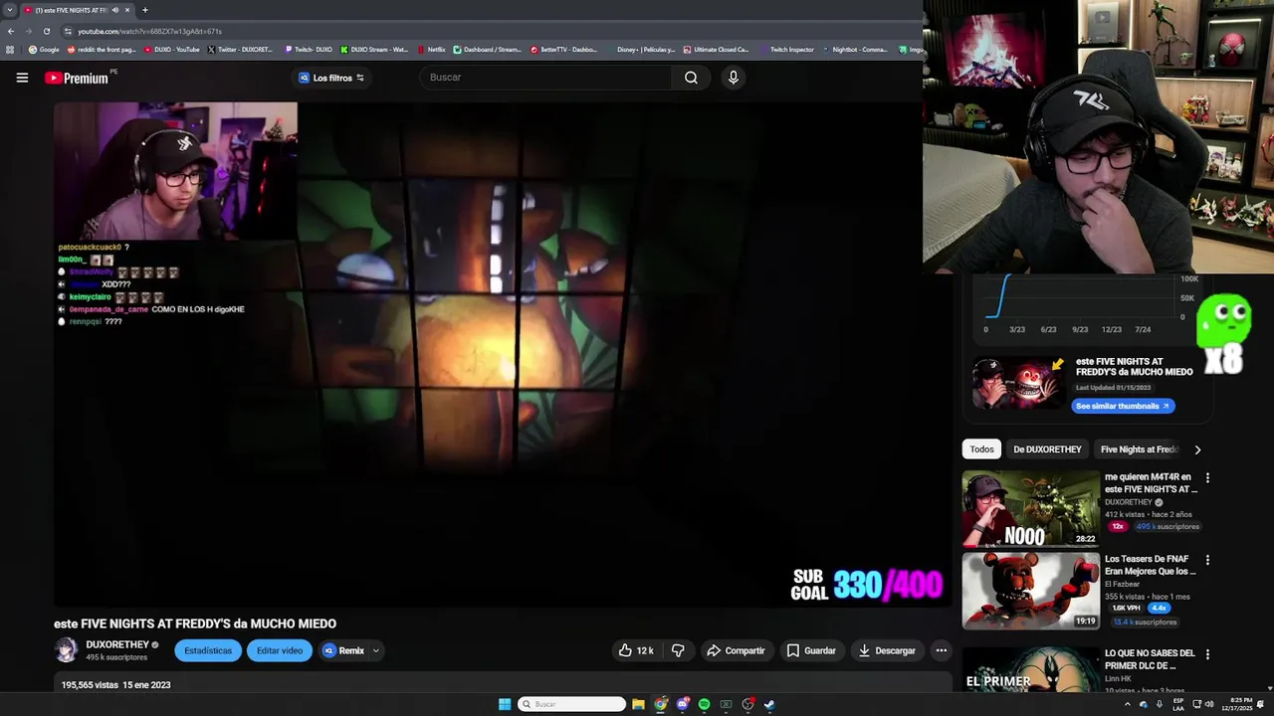Click the taskbar Buscar search box
Image resolution: width=1274 pixels, height=716 pixels.
[x=571, y=704]
